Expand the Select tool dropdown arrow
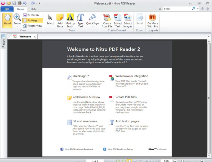Viewport: 212px width, 162px height. (x=50, y=26)
